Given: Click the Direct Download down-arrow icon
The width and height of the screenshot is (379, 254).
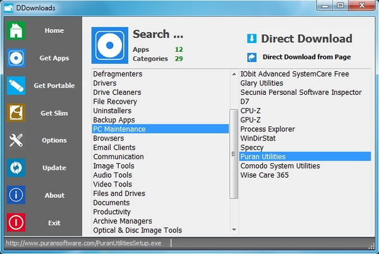Looking at the screenshot, I should (x=251, y=39).
